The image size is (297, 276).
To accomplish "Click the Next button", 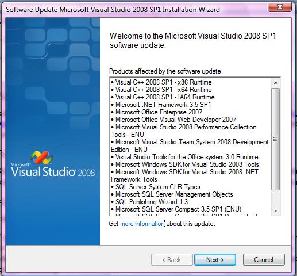I will [x=215, y=260].
